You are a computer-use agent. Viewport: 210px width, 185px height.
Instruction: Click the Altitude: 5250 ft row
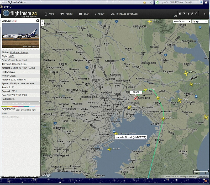pyautogui.click(x=21, y=80)
